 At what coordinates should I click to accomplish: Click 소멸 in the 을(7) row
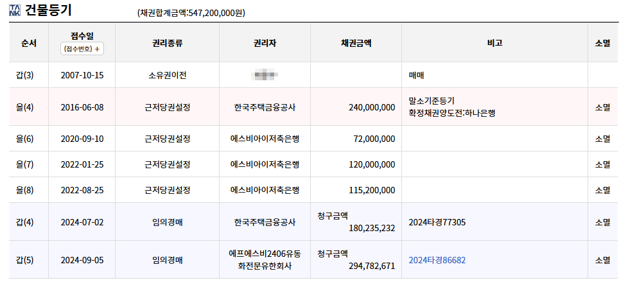pyautogui.click(x=603, y=164)
